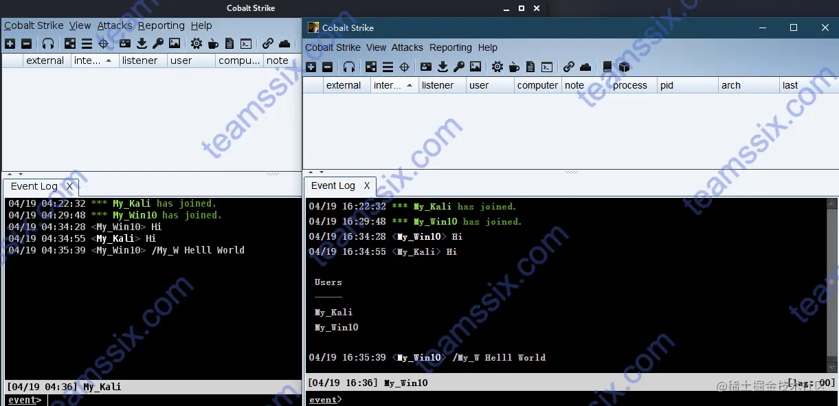Click computer column header in Win10 window

[x=537, y=85]
